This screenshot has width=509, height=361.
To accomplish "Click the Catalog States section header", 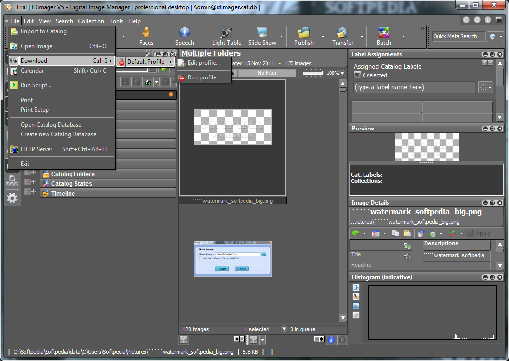I will (x=108, y=183).
